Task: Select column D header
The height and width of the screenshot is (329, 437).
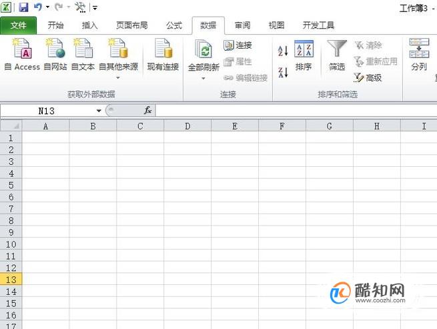Action: click(187, 126)
